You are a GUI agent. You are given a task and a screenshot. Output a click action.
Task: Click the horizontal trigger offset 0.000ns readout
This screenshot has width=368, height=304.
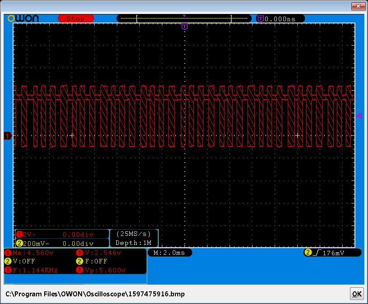281,19
